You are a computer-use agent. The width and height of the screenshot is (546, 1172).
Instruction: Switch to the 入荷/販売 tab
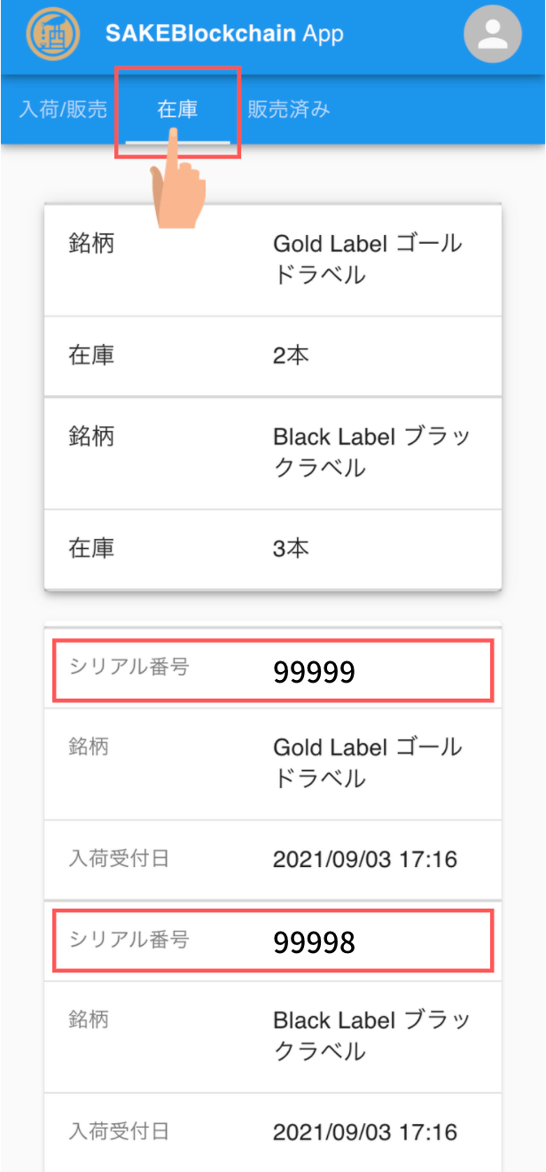tap(63, 110)
